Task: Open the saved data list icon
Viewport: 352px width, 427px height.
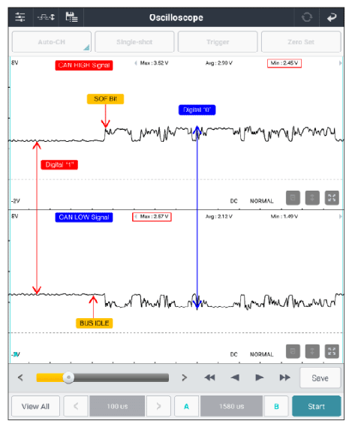Action: 71,17
